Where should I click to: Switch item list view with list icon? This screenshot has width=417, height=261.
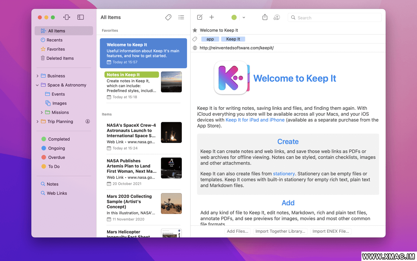pos(181,17)
